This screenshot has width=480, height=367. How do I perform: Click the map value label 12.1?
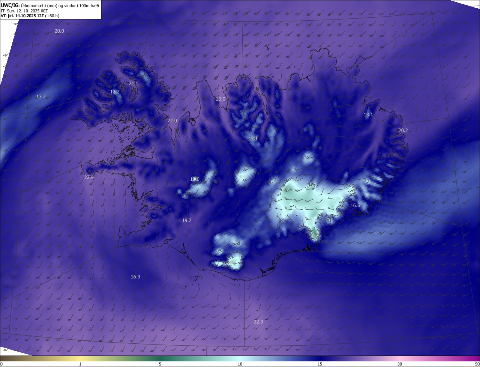pos(253,139)
